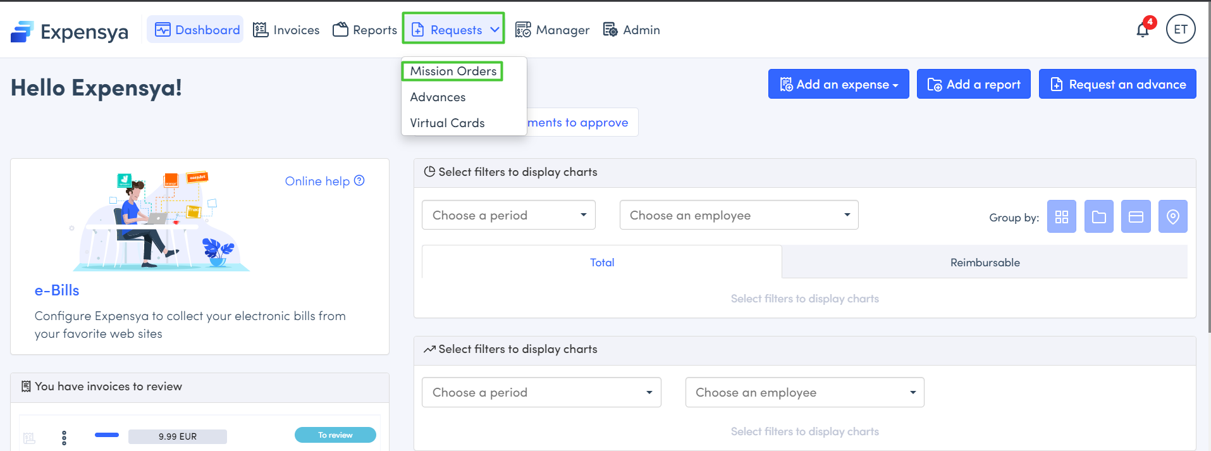Click the Dashboard chart icon in navbar
The image size is (1211, 451).
coord(163,30)
